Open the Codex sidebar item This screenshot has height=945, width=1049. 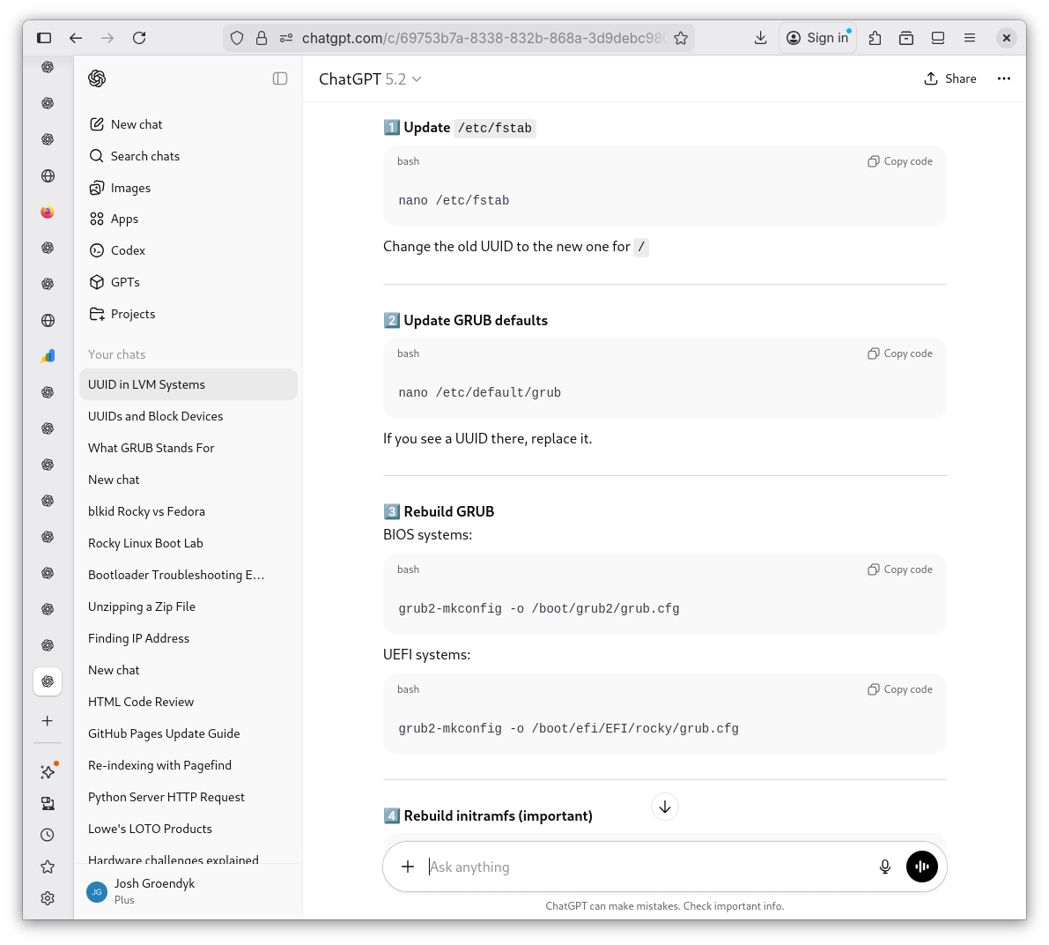pyautogui.click(x=128, y=250)
